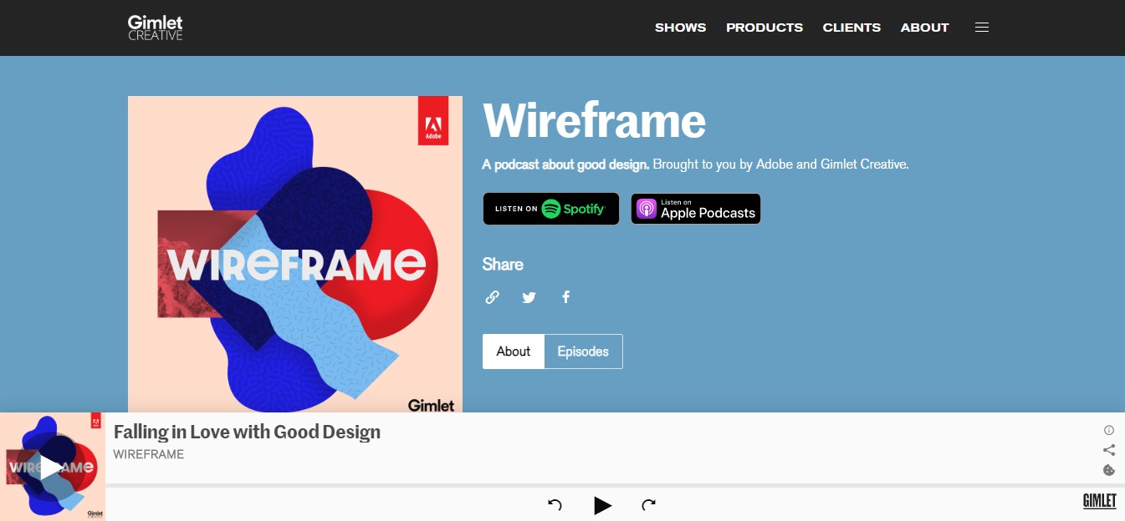Click the player share icon
Viewport: 1125px width, 521px height.
[x=1109, y=450]
